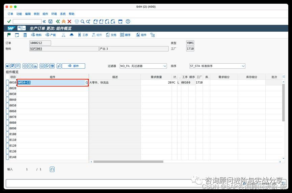Image resolution: width=292 pixels, height=193 pixels.
Task: Click the black hat header icon
Action: [72, 35]
